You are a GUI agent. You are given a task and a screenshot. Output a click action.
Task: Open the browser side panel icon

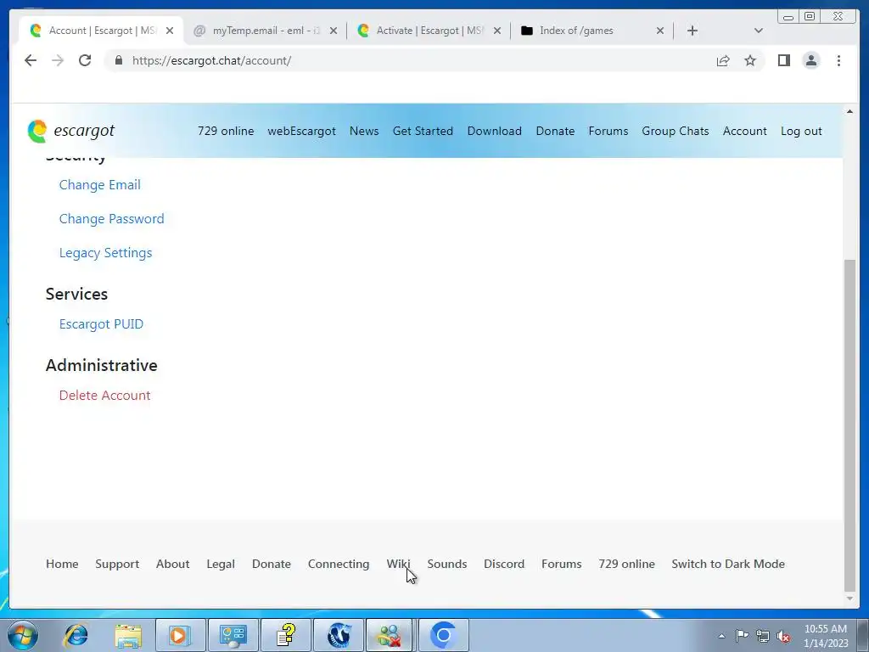tap(783, 60)
